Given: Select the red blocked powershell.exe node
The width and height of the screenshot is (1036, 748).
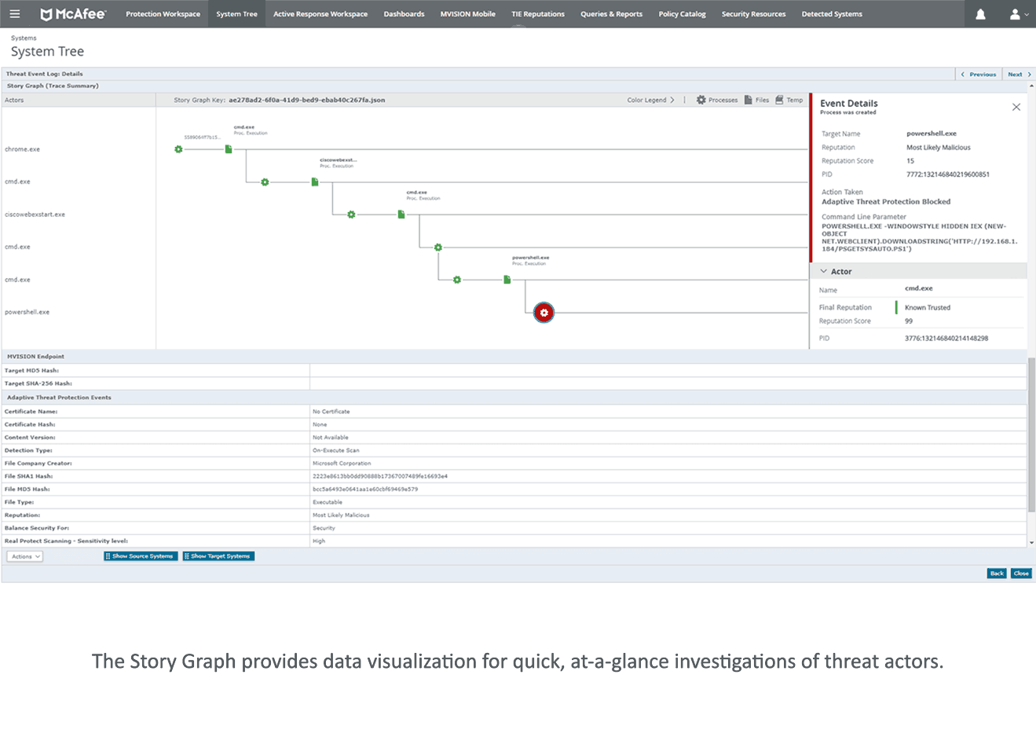Looking at the screenshot, I should click(544, 313).
